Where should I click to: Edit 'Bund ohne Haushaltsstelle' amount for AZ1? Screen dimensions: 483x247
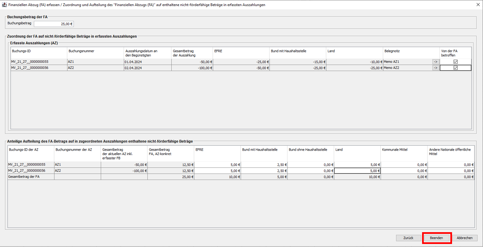pos(310,165)
